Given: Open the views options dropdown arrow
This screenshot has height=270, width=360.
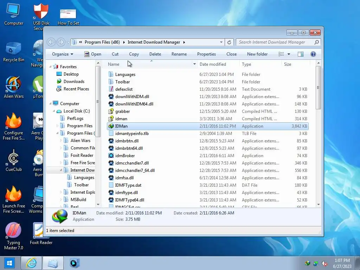Looking at the screenshot, I should pyautogui.click(x=289, y=54).
